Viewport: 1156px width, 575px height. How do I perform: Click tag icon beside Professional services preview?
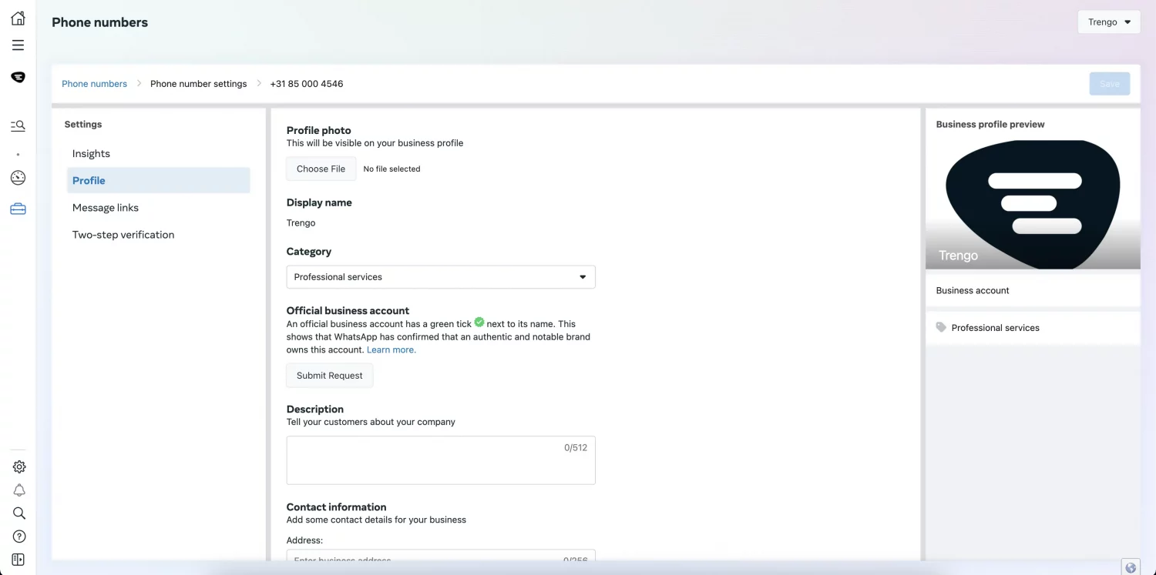(941, 327)
